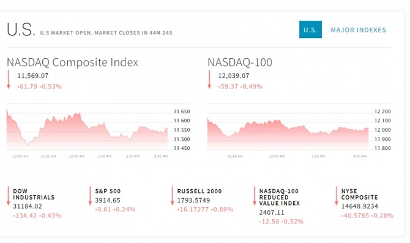Click the S&P 500 down arrow icon
This screenshot has width=410, height=243.
90,196
